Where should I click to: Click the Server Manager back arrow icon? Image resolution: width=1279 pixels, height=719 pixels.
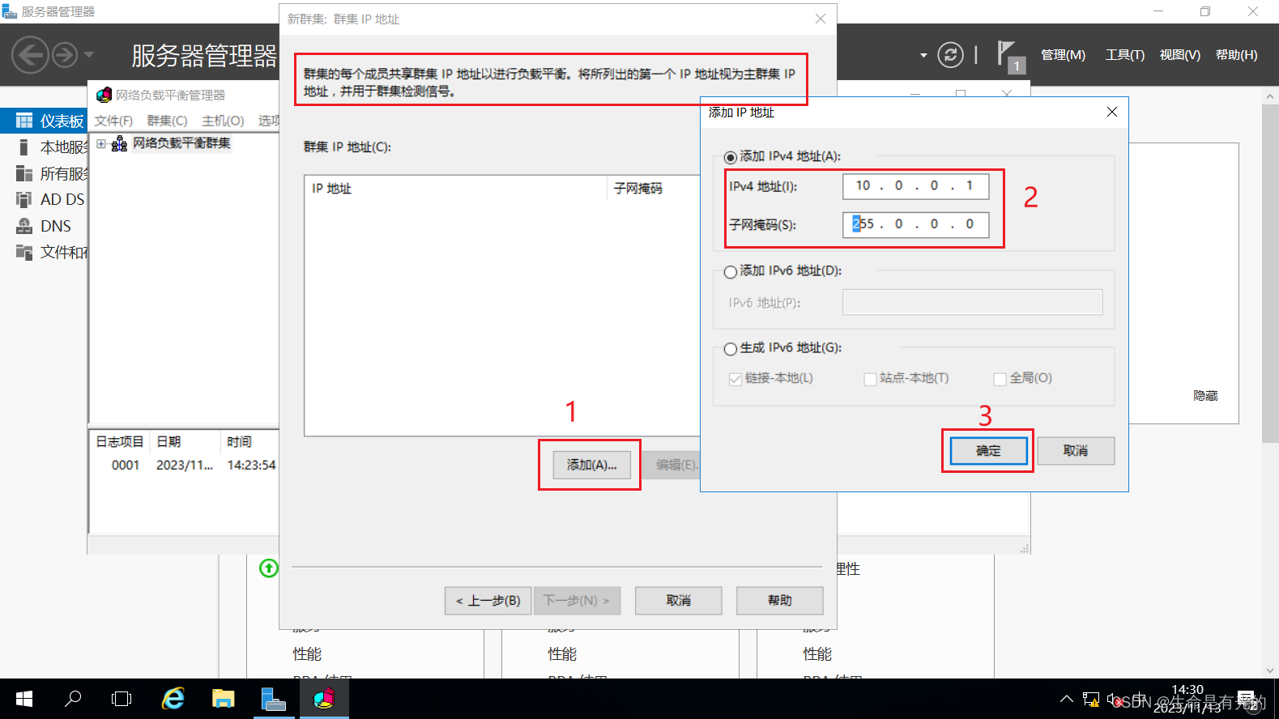[30, 55]
